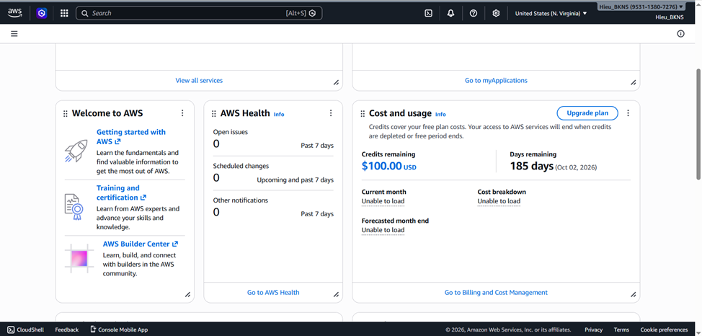Open the settings gear icon
The width and height of the screenshot is (702, 336).
(x=496, y=14)
